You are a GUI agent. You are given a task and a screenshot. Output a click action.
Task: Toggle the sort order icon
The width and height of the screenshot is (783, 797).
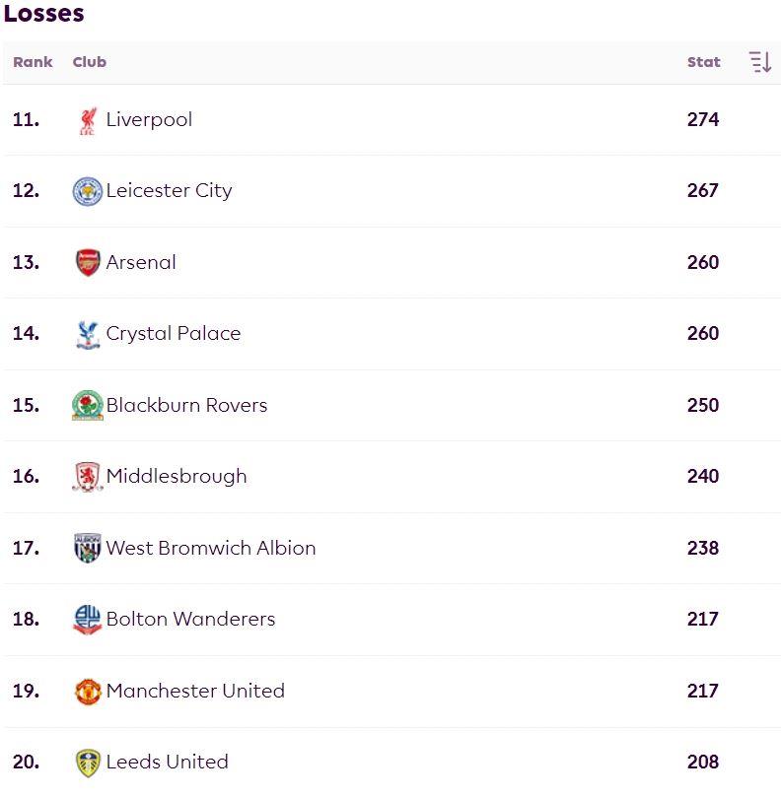tap(760, 62)
